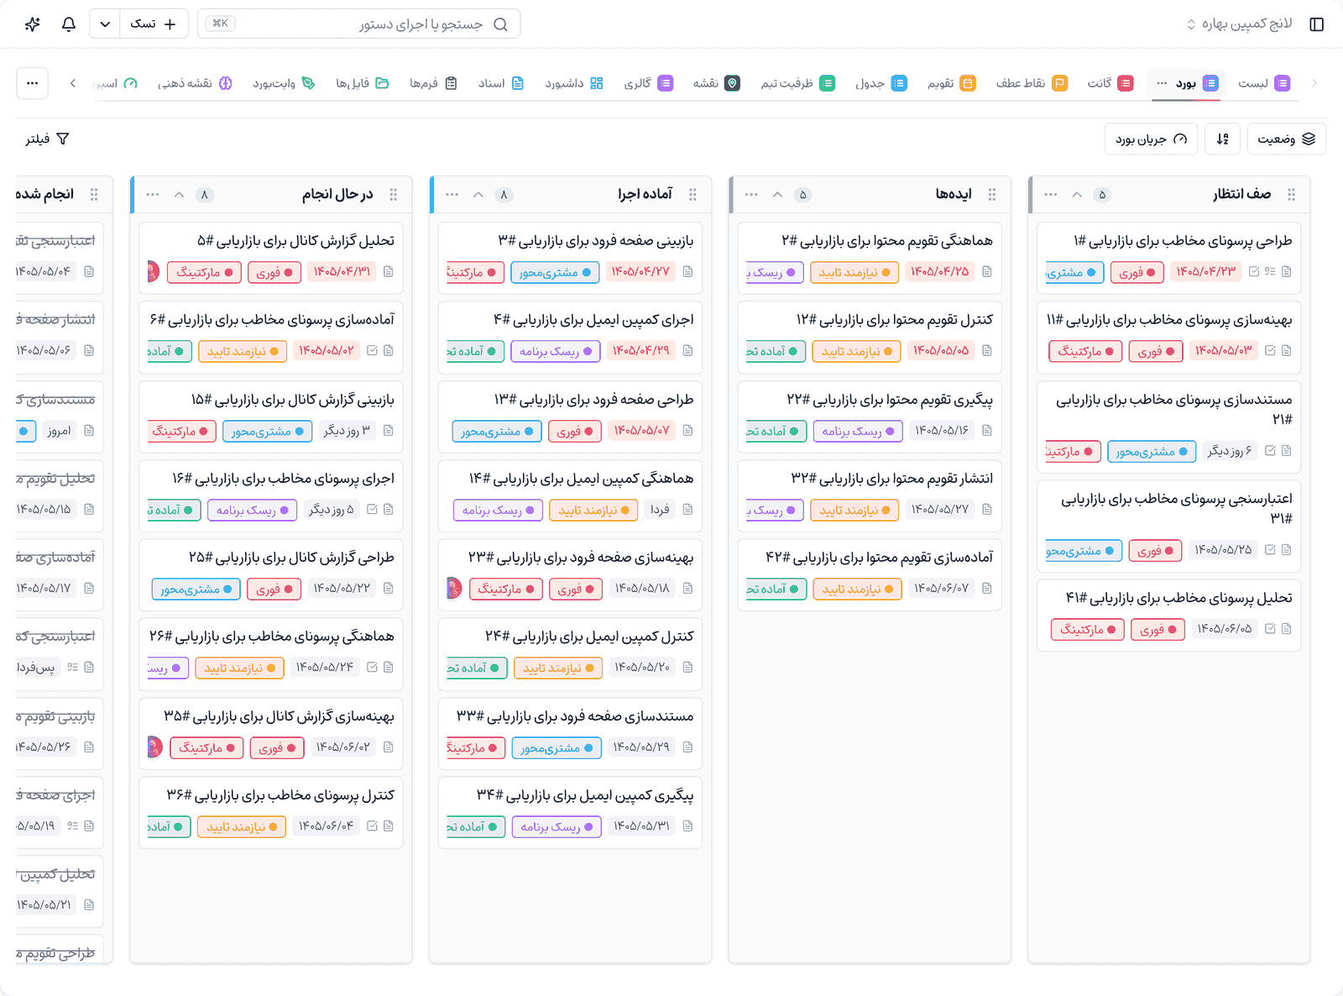This screenshot has height=996, width=1343.
Task: Click the فوری red tag on تحلیل گزارش کانال #۵
Action: (274, 272)
